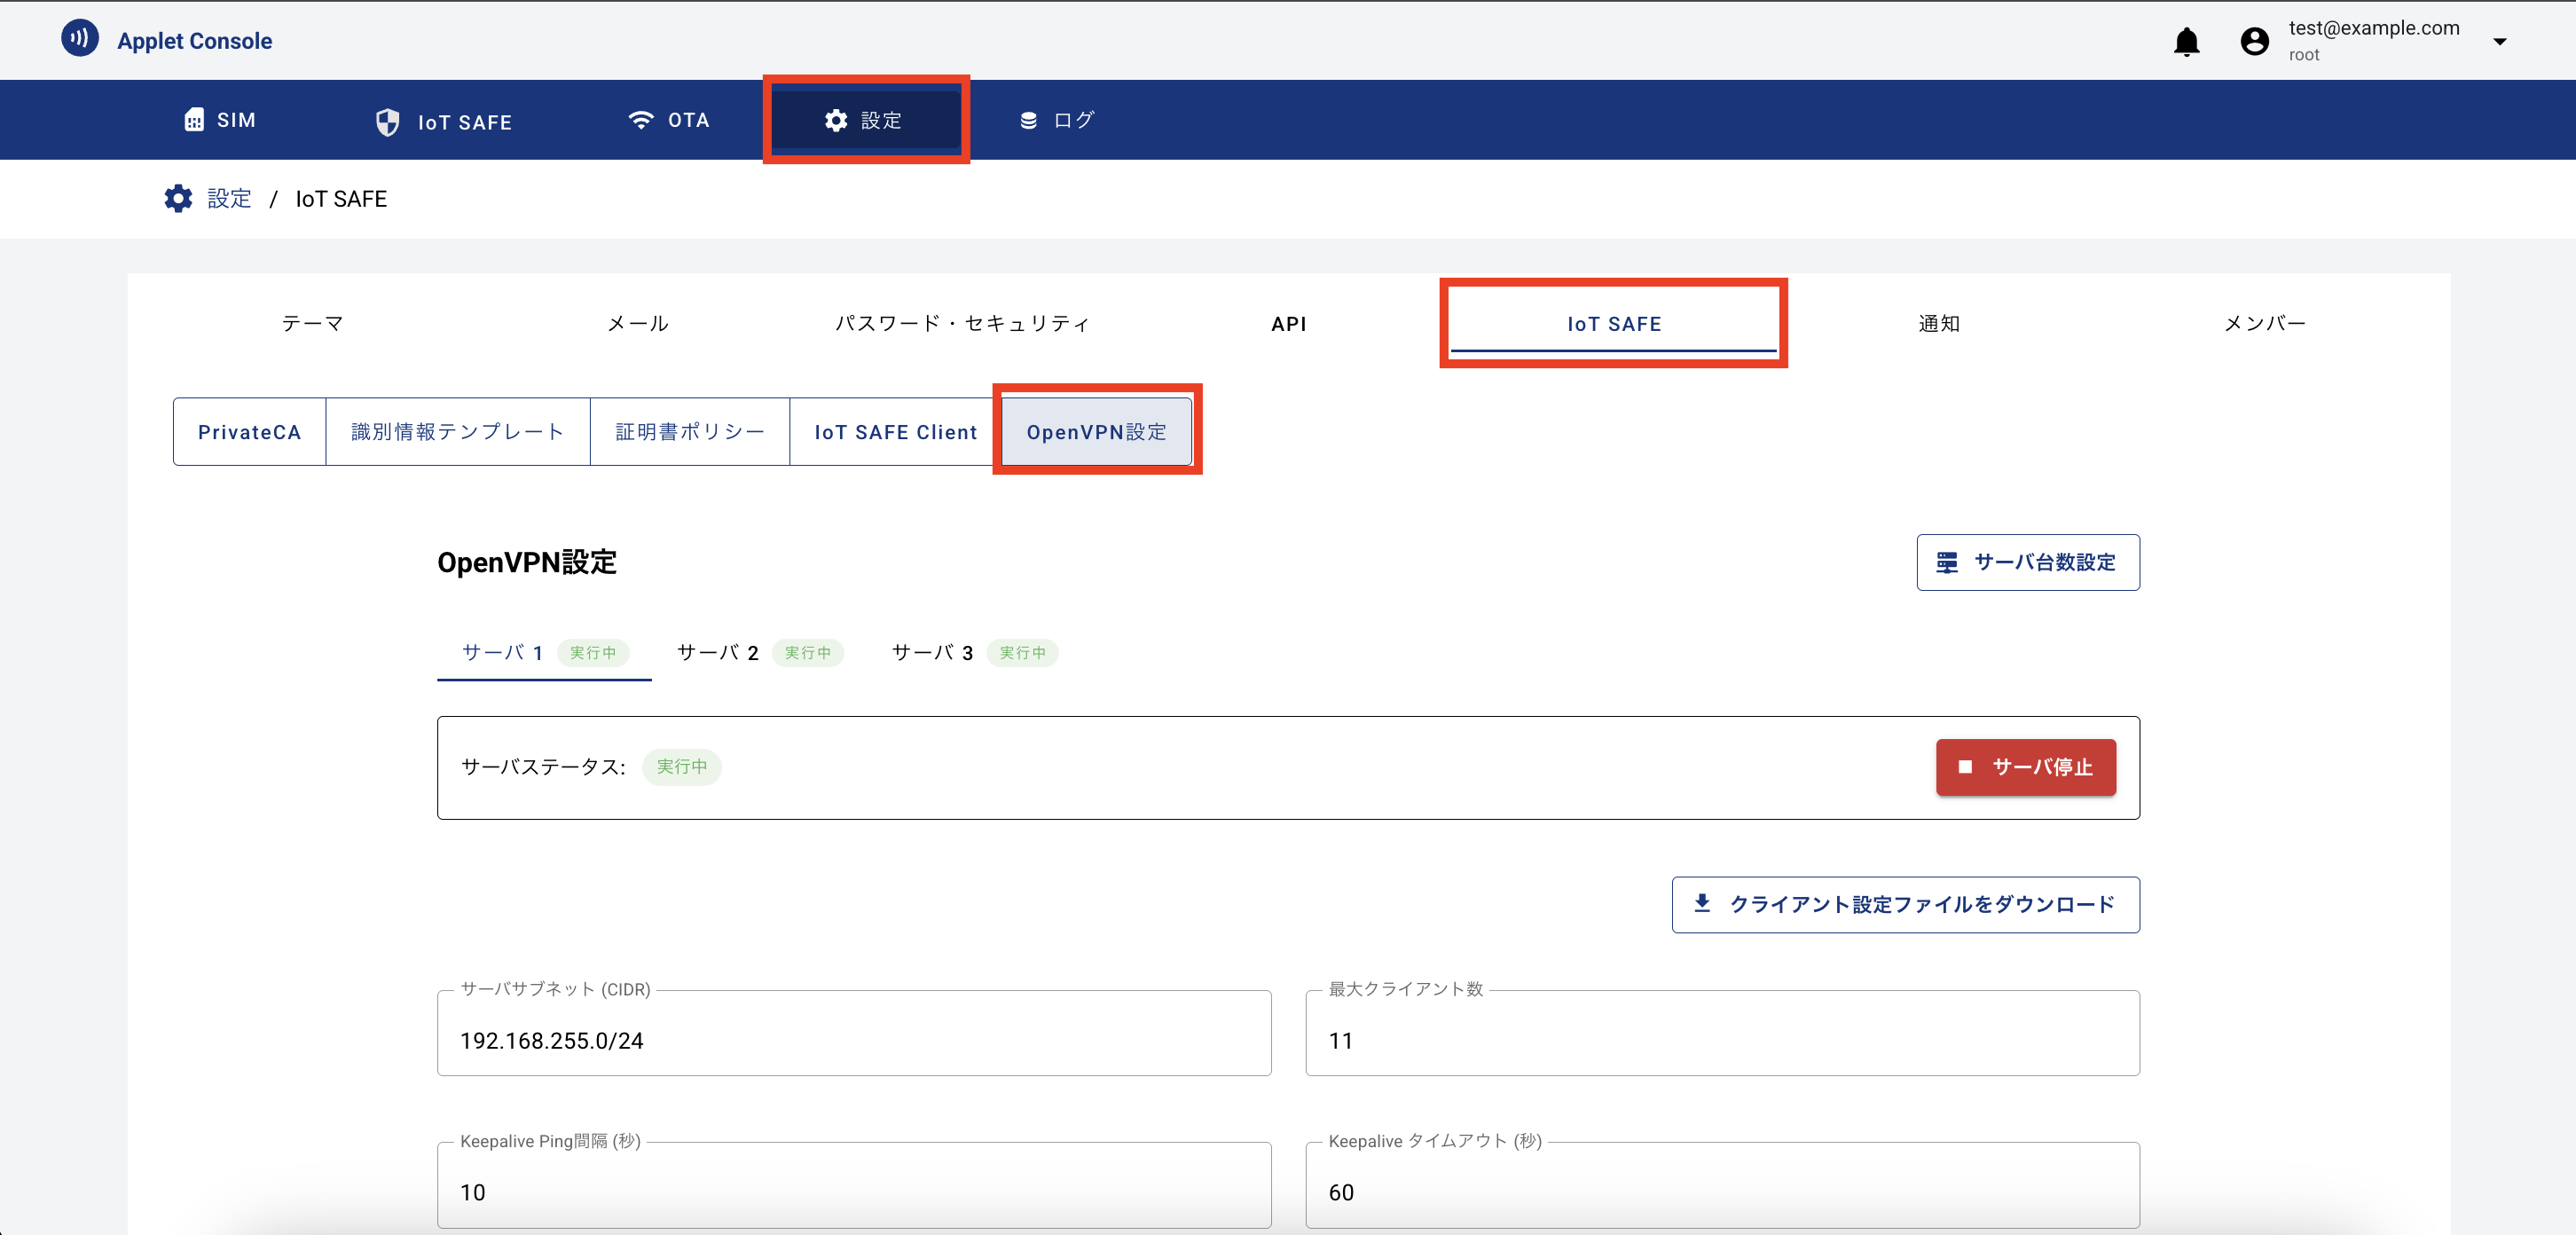Click the サーバ停止 button

[x=2025, y=767]
